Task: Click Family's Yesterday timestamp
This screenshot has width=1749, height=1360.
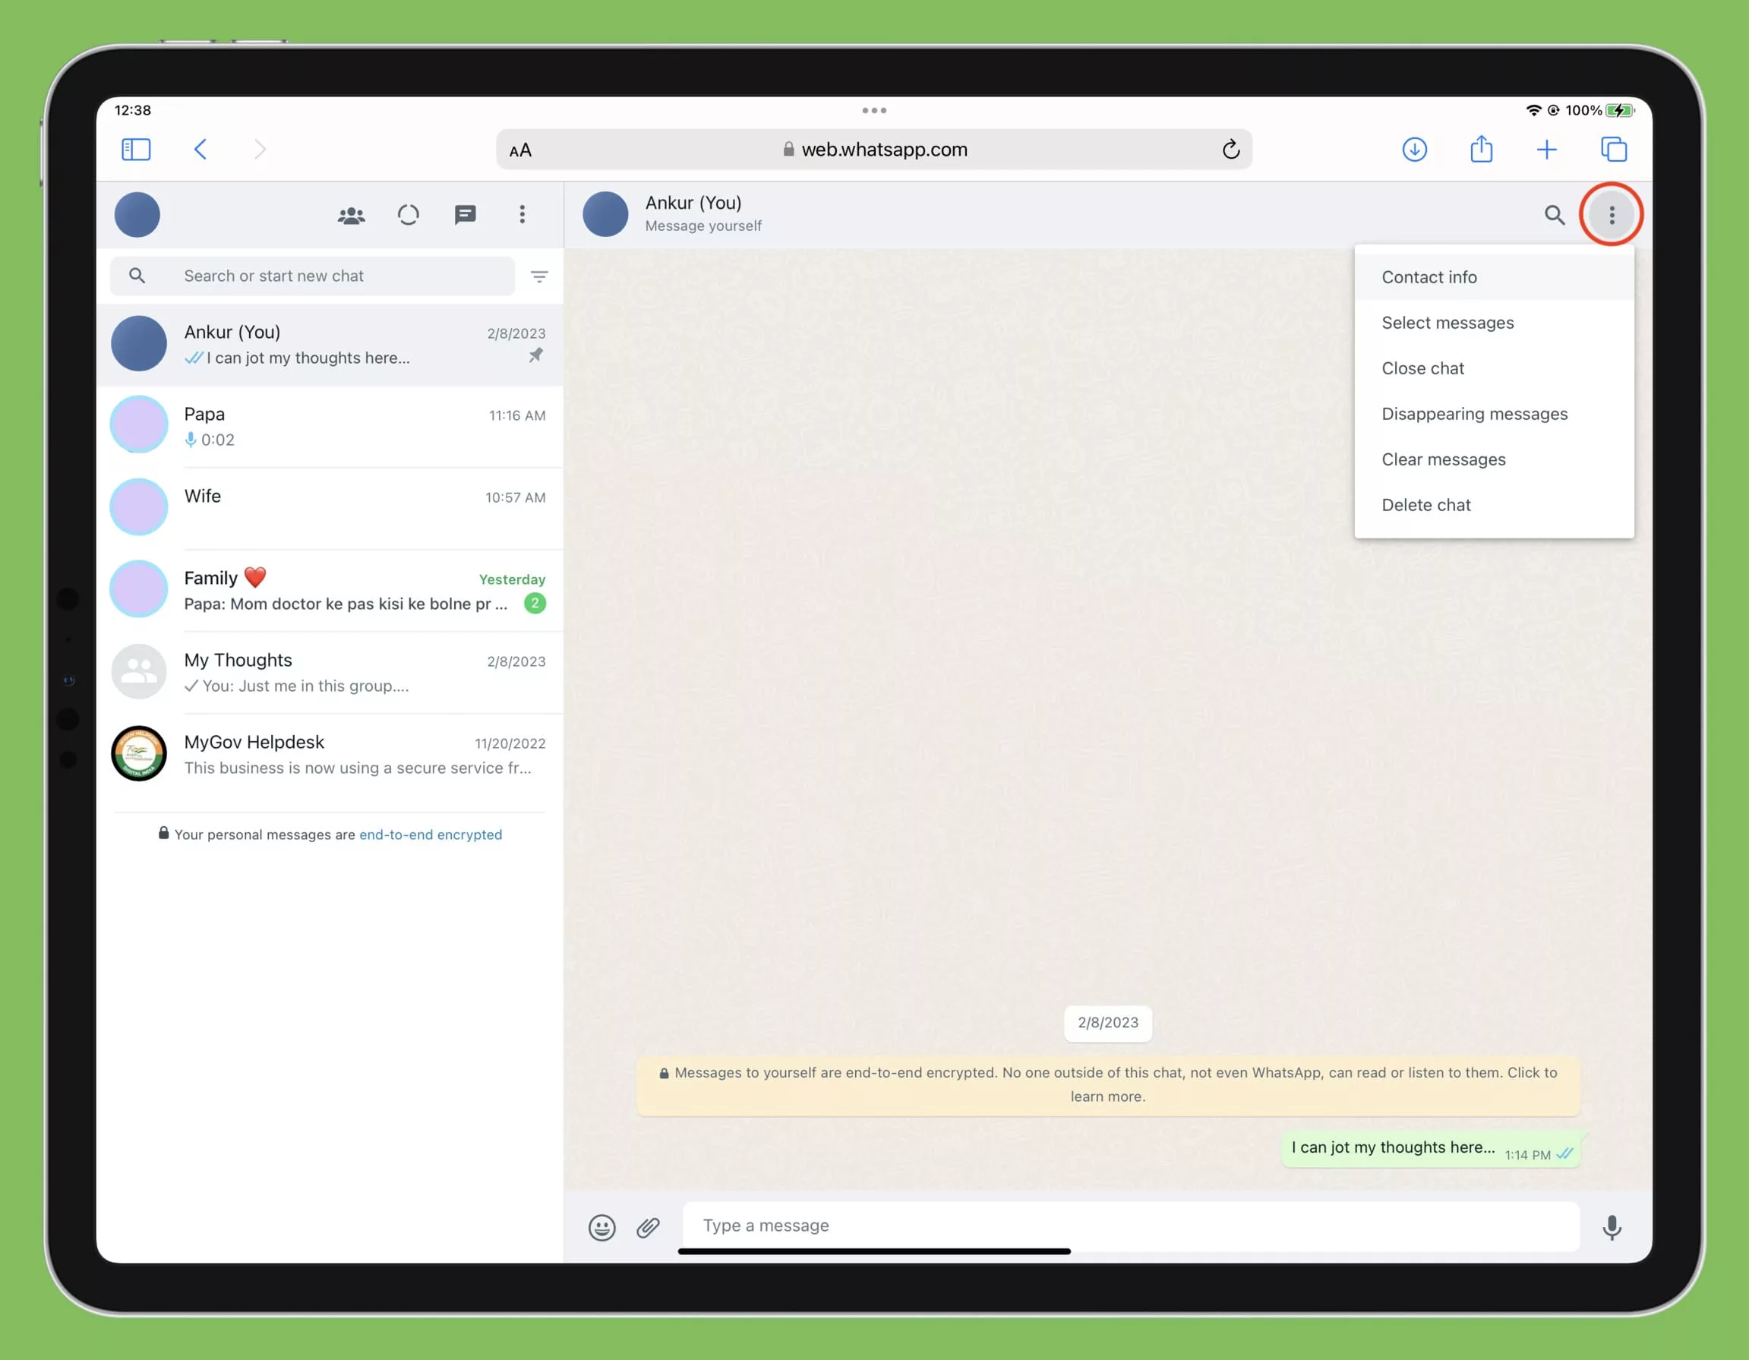Action: pos(512,579)
